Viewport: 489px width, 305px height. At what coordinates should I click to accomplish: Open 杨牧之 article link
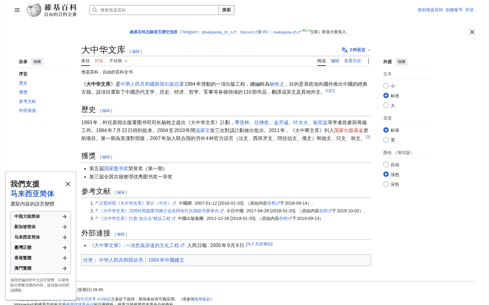277,84
